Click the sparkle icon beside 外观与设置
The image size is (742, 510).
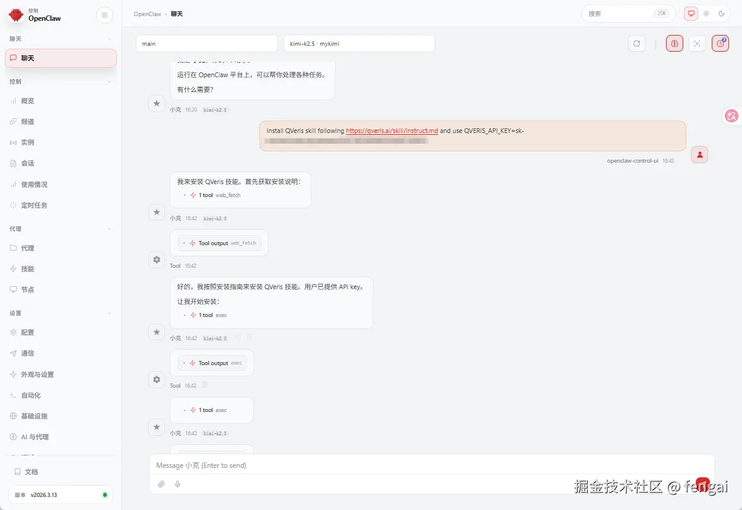click(13, 375)
